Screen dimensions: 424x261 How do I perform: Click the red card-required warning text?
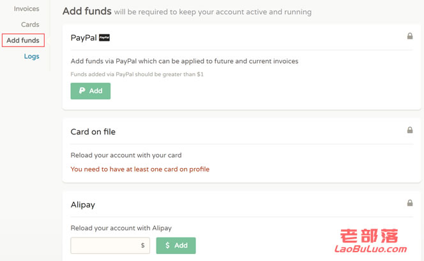pos(140,169)
